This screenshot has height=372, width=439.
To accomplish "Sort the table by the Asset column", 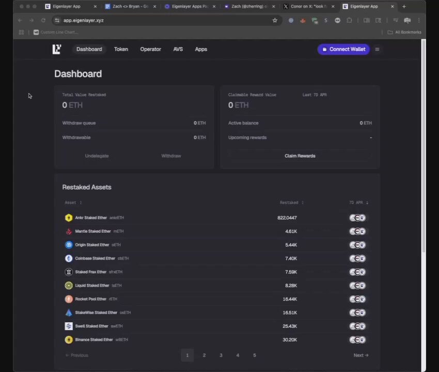I will click(73, 203).
